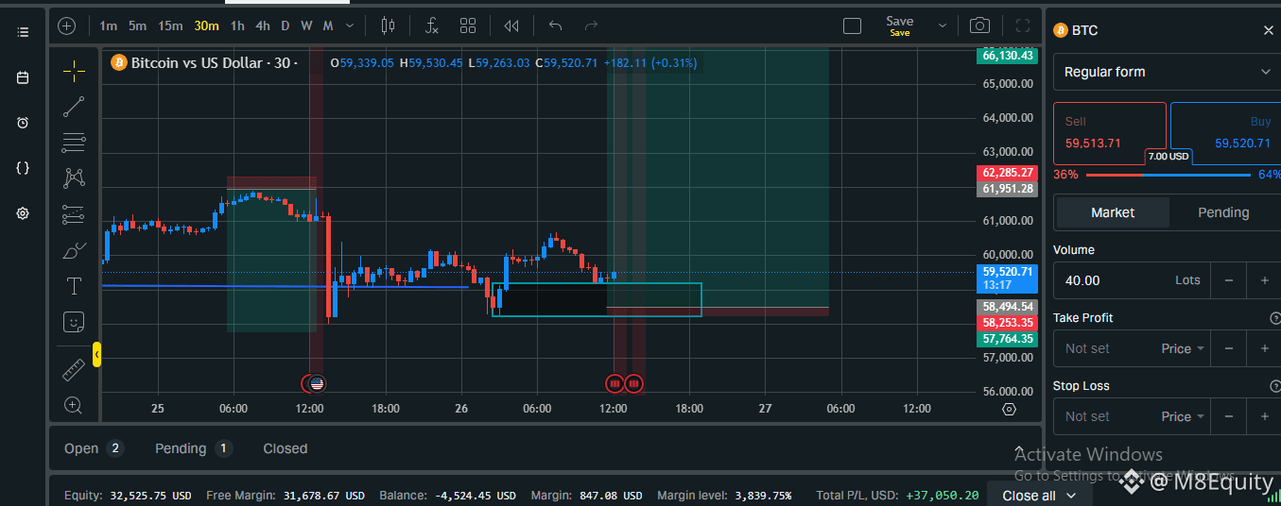Open the indicator templates grid icon

point(468,25)
